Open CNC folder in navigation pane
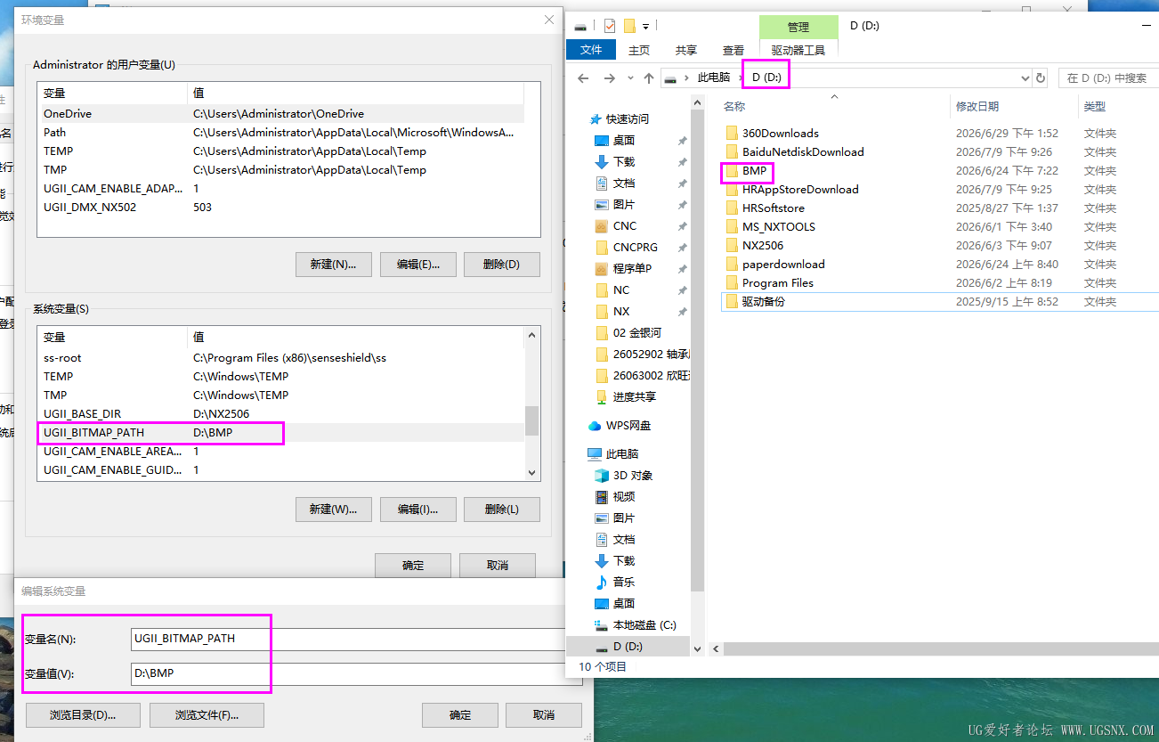 pos(624,225)
